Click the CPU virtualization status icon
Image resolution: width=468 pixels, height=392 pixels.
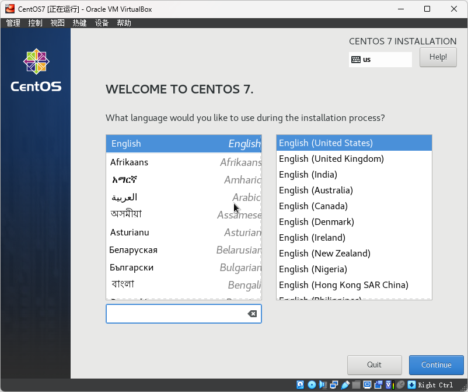pos(389,385)
